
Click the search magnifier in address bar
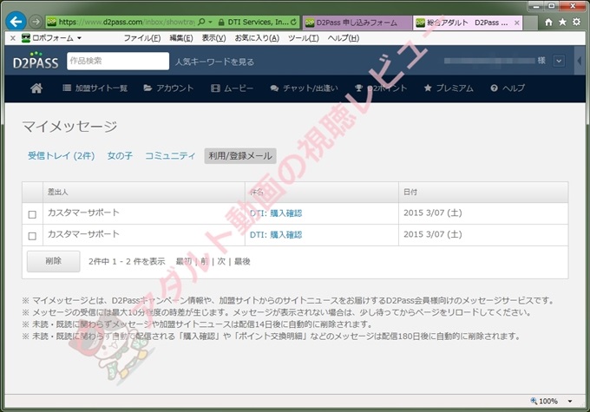(201, 23)
